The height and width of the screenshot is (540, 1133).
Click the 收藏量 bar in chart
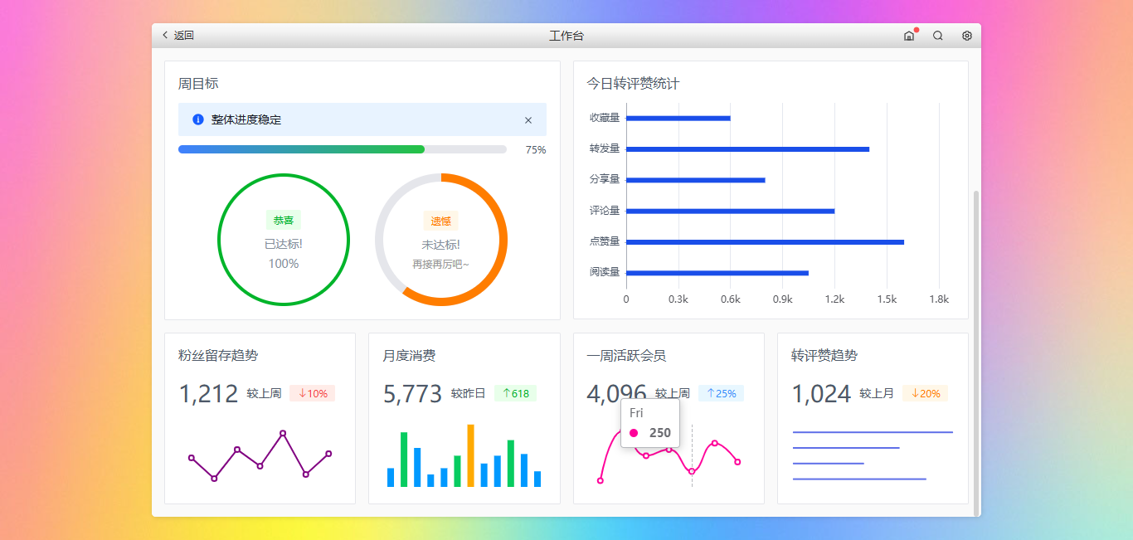[678, 118]
